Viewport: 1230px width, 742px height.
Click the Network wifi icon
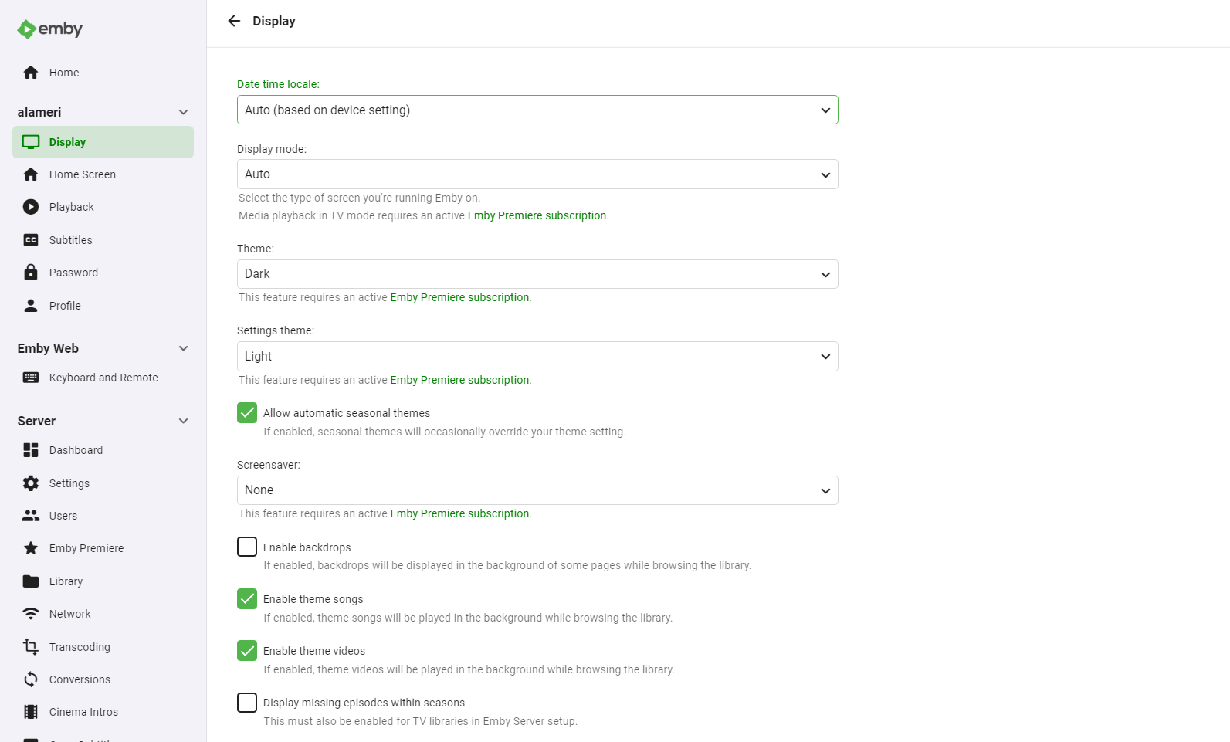[31, 614]
